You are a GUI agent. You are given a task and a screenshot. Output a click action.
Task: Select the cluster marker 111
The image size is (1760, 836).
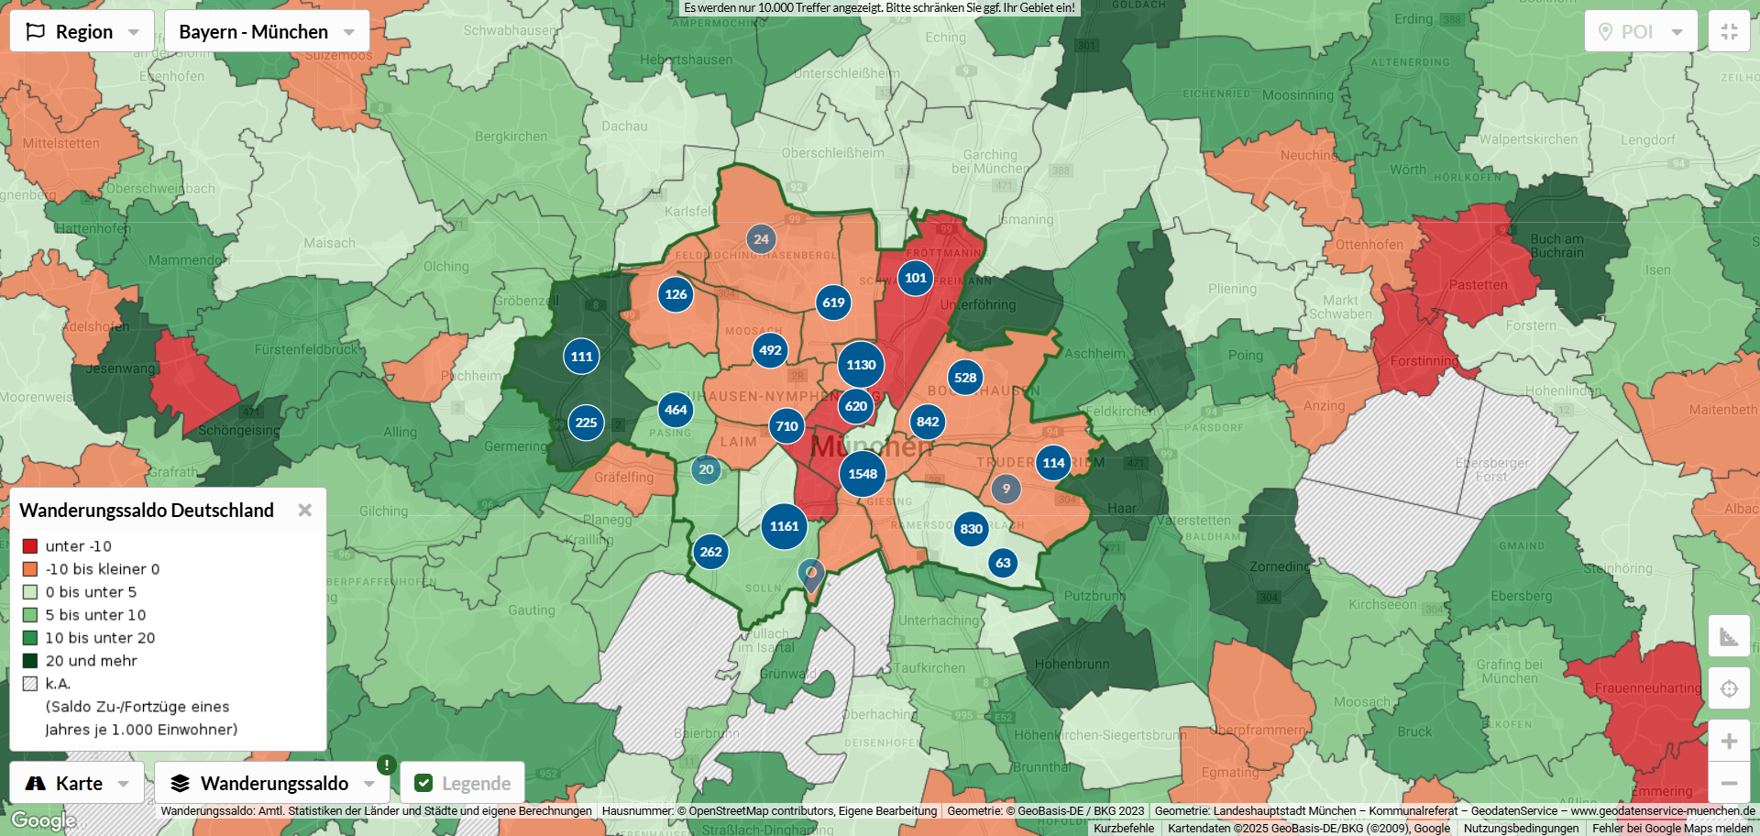click(581, 357)
